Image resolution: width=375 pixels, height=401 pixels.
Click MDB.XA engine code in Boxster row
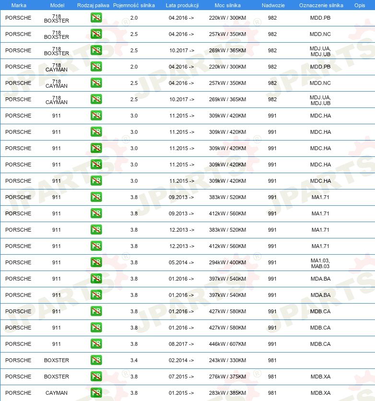click(x=320, y=377)
